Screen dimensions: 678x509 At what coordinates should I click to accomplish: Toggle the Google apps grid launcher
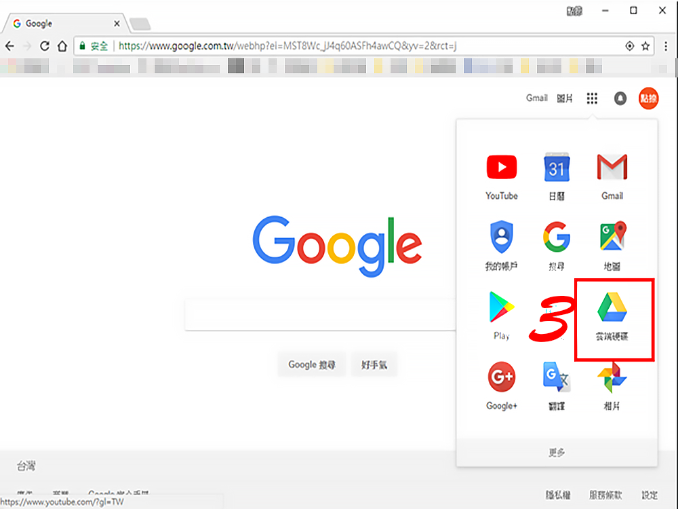point(592,98)
